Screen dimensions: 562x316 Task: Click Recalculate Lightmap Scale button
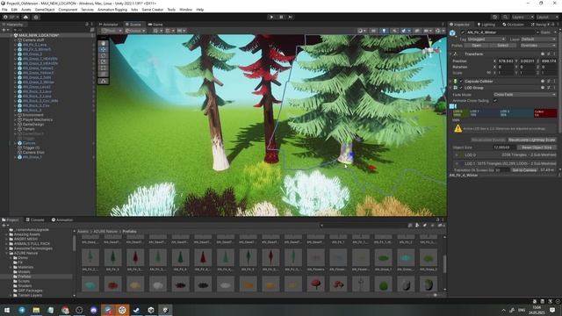click(x=532, y=140)
